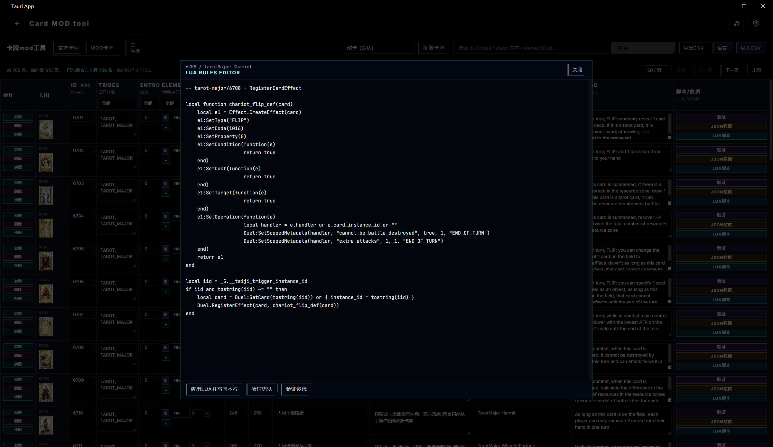Viewport: 773px width, 447px height.
Task: Close the Lua Rules Editor with 关闭
Action: (577, 70)
